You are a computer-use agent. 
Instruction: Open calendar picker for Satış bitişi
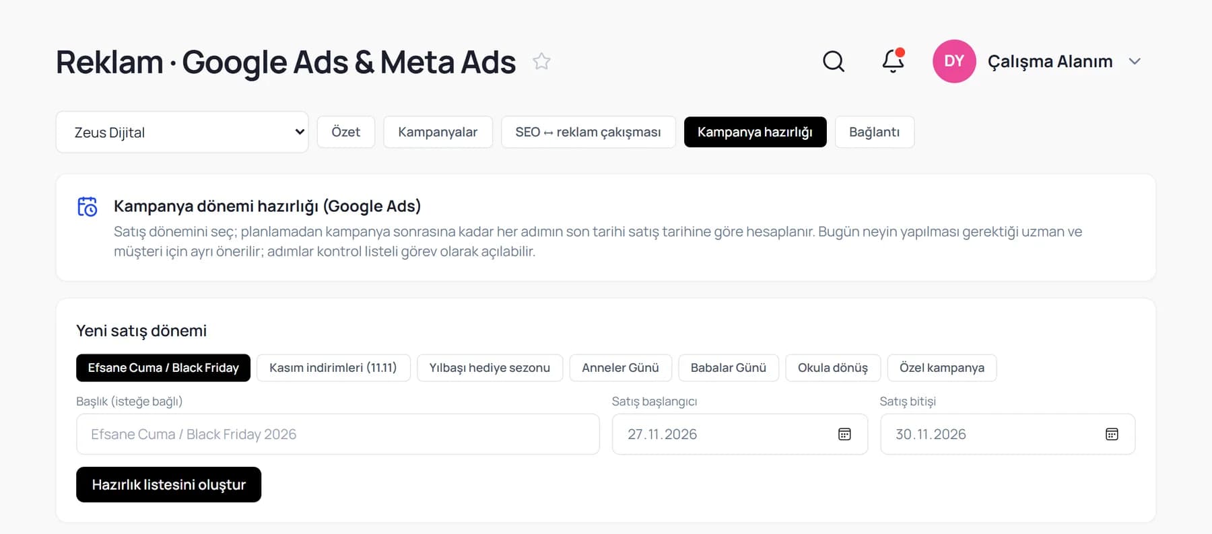point(1112,434)
